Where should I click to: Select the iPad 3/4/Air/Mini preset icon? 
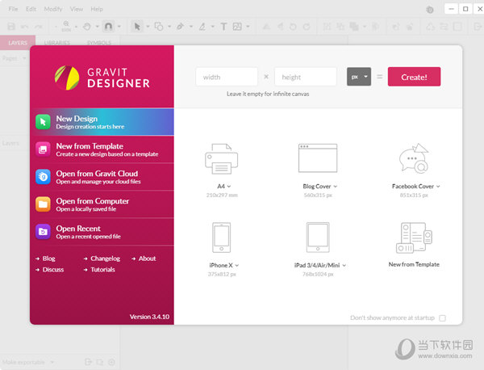point(318,239)
